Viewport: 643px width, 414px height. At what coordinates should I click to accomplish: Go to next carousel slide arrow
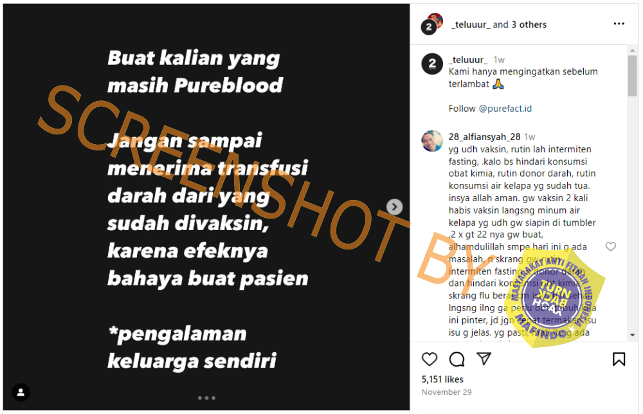[x=395, y=207]
